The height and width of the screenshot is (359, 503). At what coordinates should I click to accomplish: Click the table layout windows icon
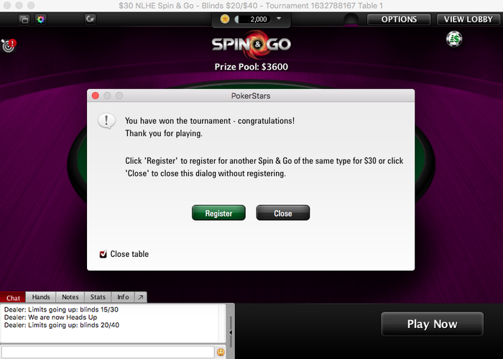24,19
